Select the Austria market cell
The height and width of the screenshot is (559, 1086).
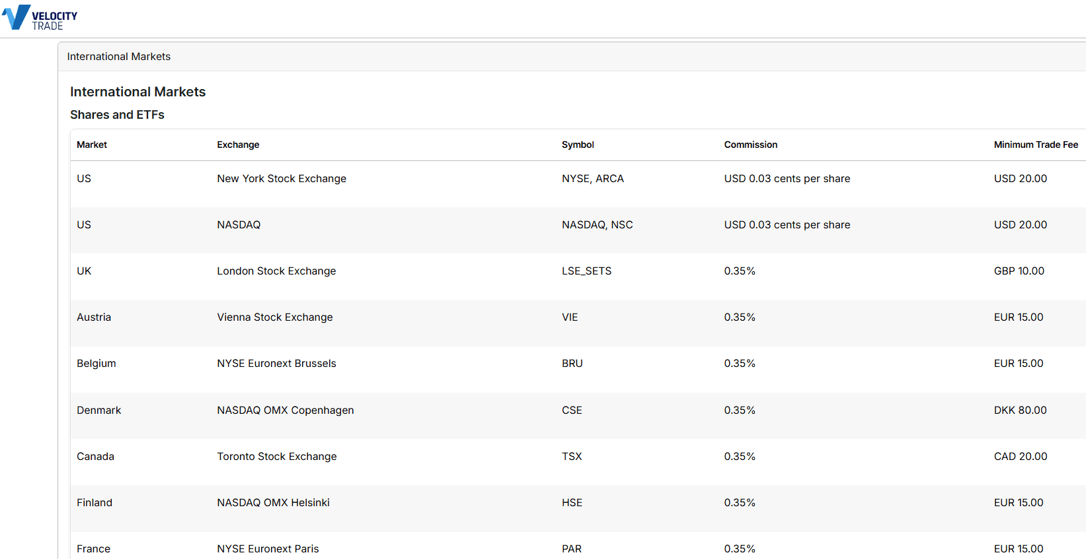[x=94, y=317]
